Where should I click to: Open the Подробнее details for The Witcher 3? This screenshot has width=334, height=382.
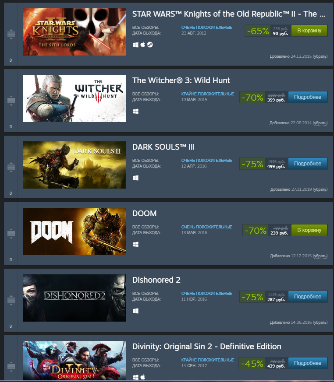pos(308,97)
